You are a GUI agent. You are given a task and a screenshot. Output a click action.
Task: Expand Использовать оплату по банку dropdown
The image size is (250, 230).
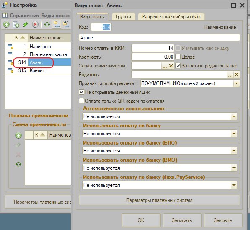pyautogui.click(x=234, y=134)
